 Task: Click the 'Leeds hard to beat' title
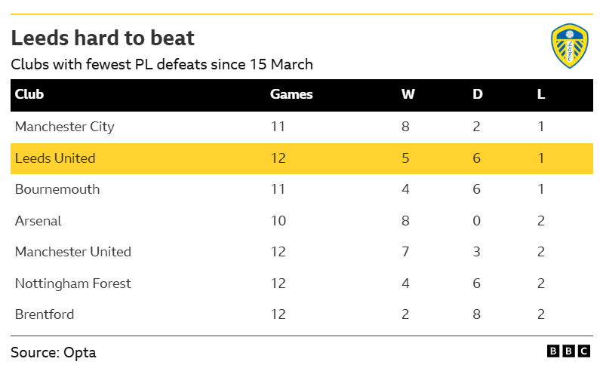103,38
